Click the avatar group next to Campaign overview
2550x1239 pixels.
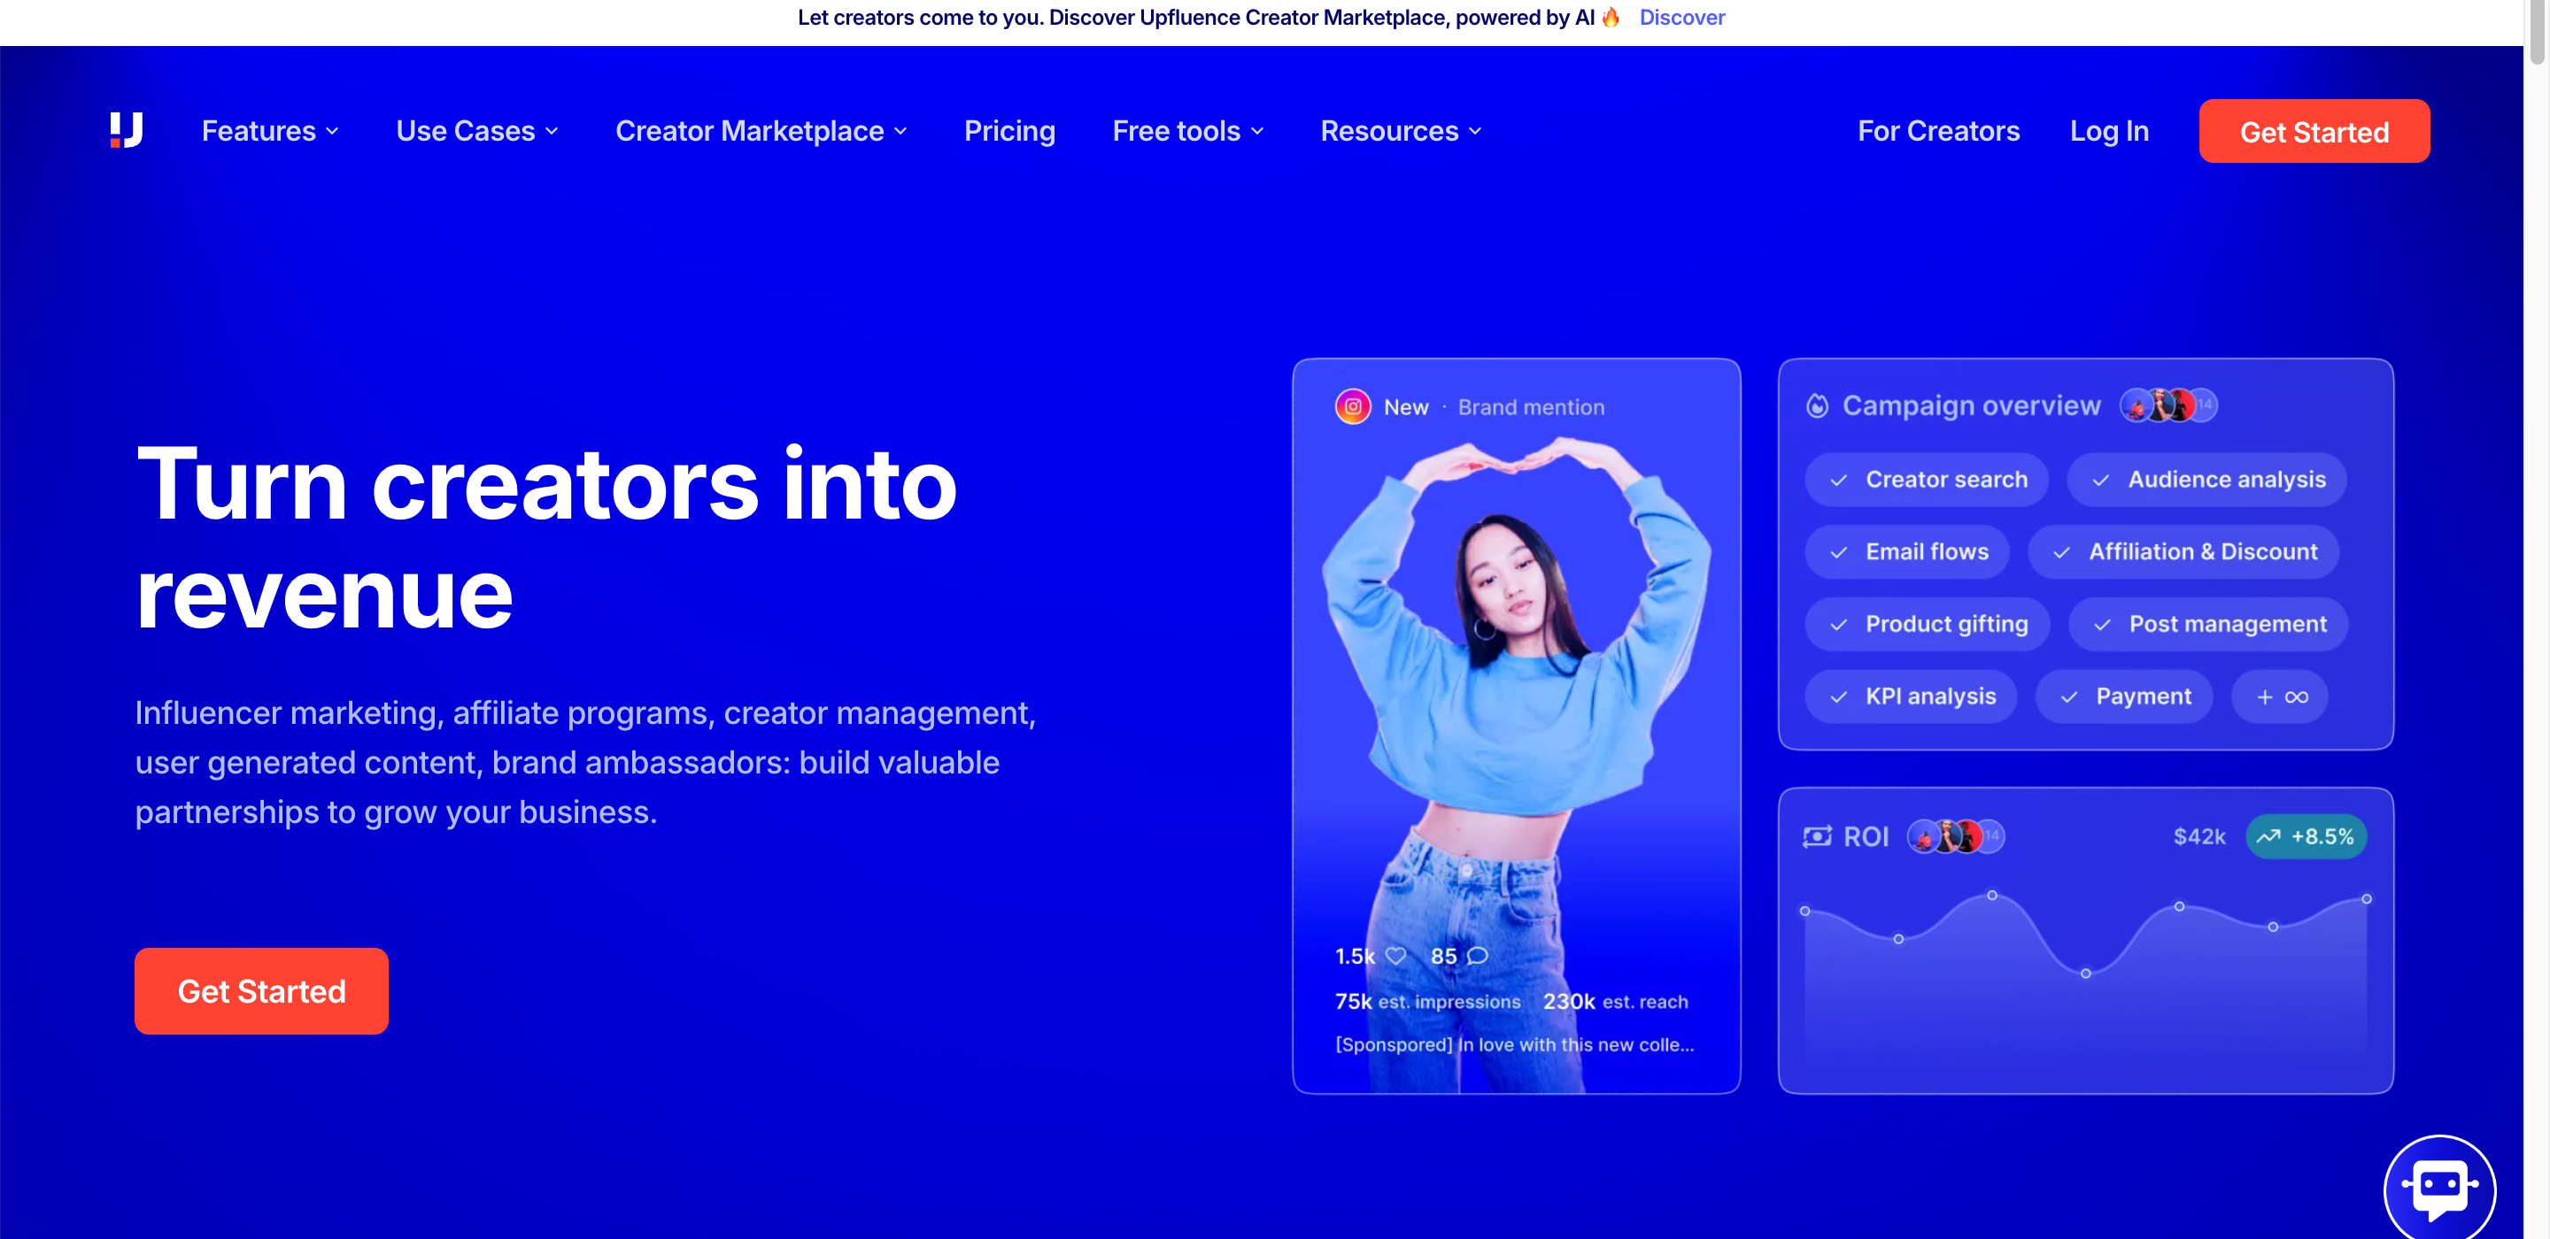click(2167, 404)
